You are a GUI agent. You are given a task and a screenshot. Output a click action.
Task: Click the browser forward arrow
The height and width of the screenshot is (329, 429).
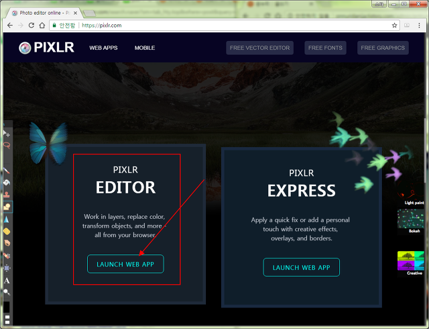(21, 26)
